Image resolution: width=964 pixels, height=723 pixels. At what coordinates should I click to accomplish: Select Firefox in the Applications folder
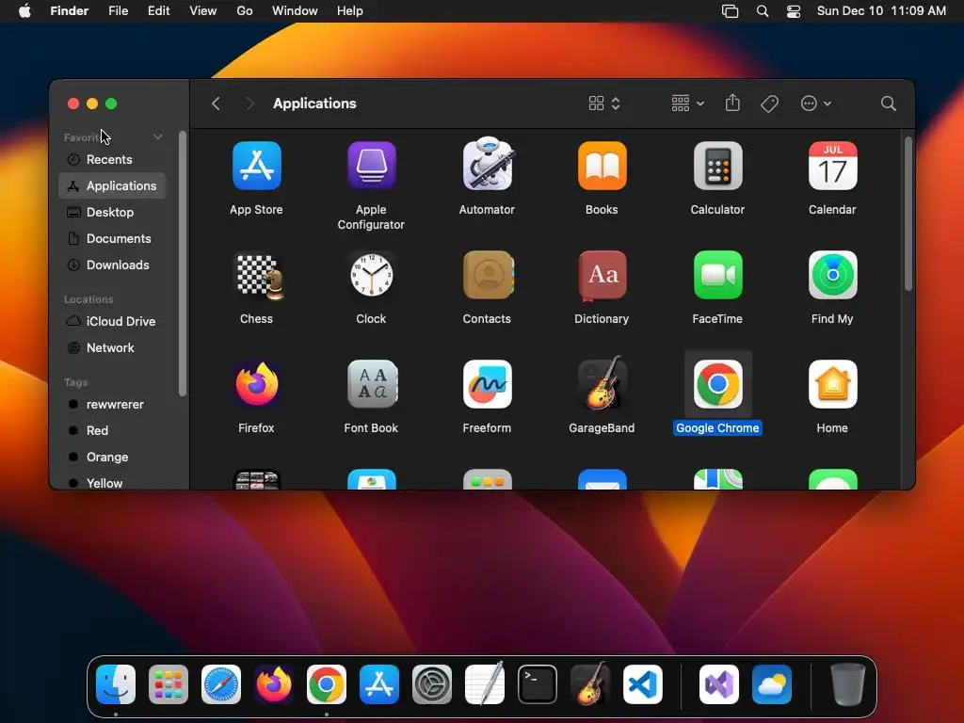[x=256, y=384]
